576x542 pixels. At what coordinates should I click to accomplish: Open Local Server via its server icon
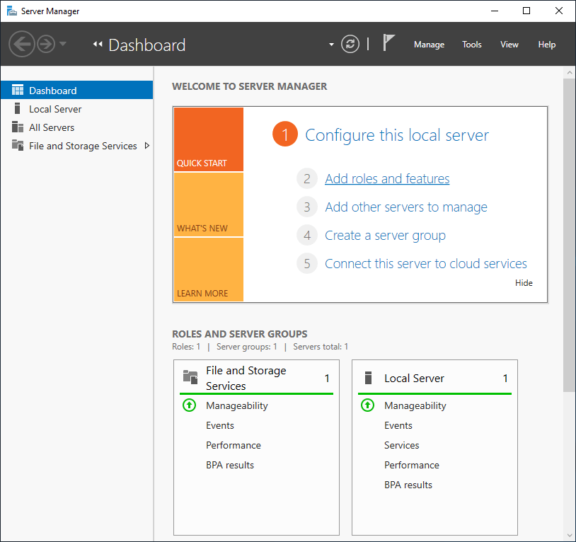point(19,108)
